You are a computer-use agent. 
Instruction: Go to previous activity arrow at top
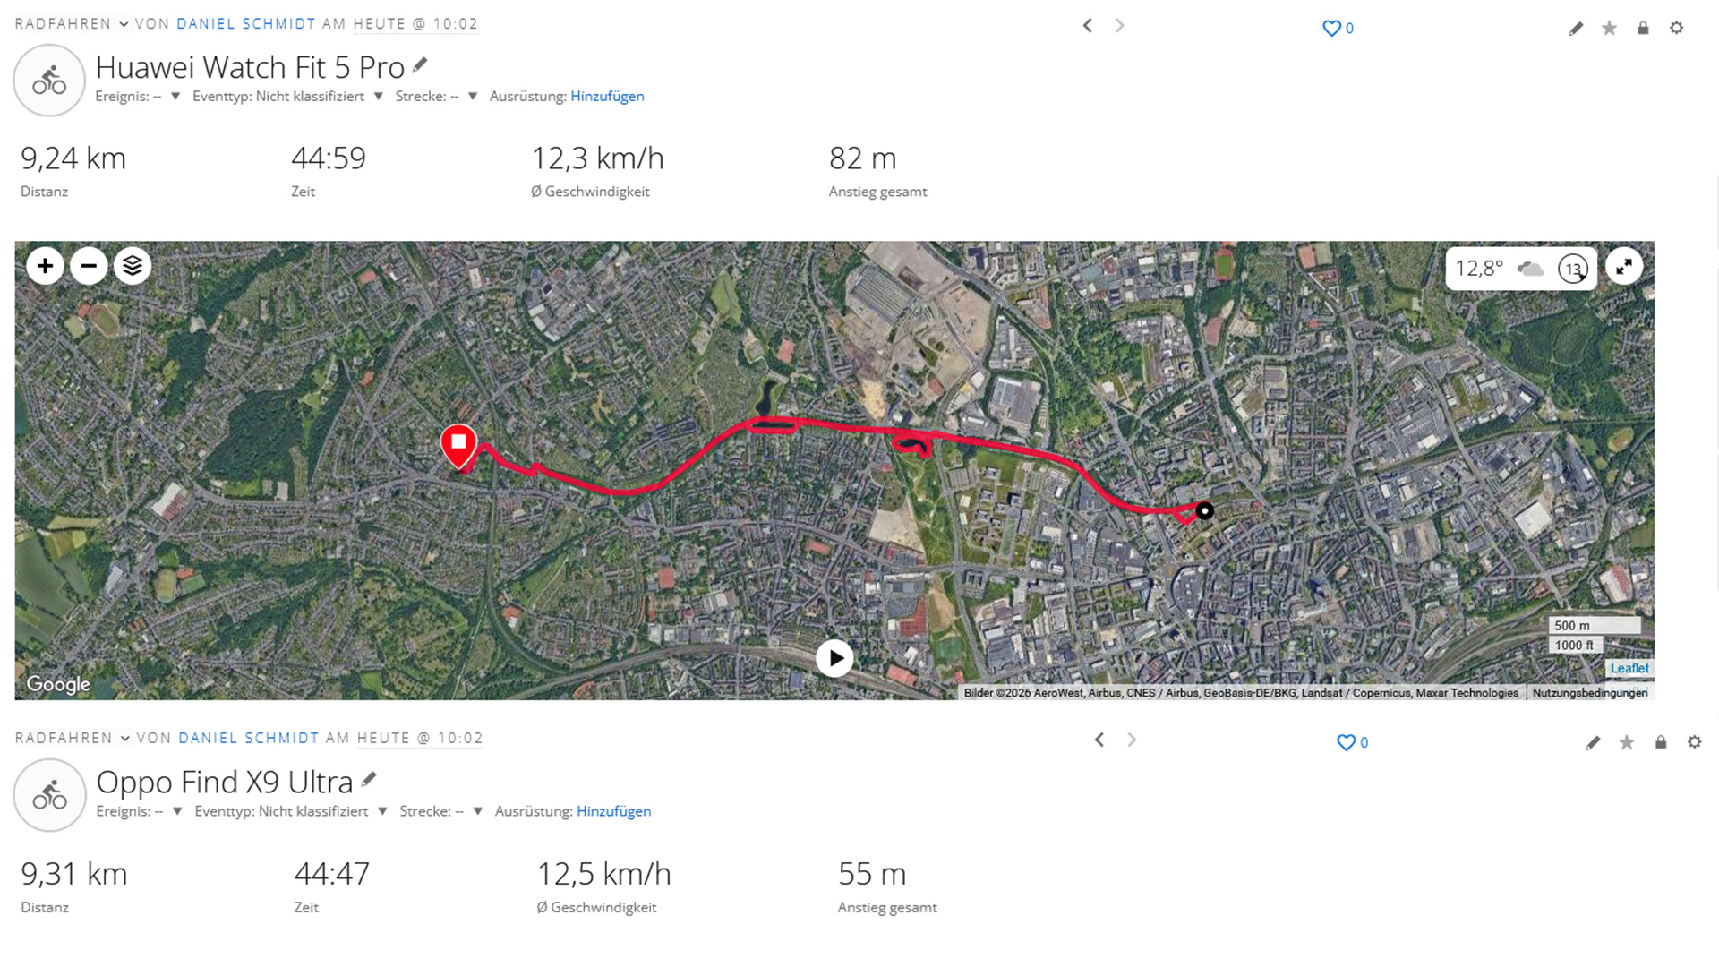(1088, 25)
